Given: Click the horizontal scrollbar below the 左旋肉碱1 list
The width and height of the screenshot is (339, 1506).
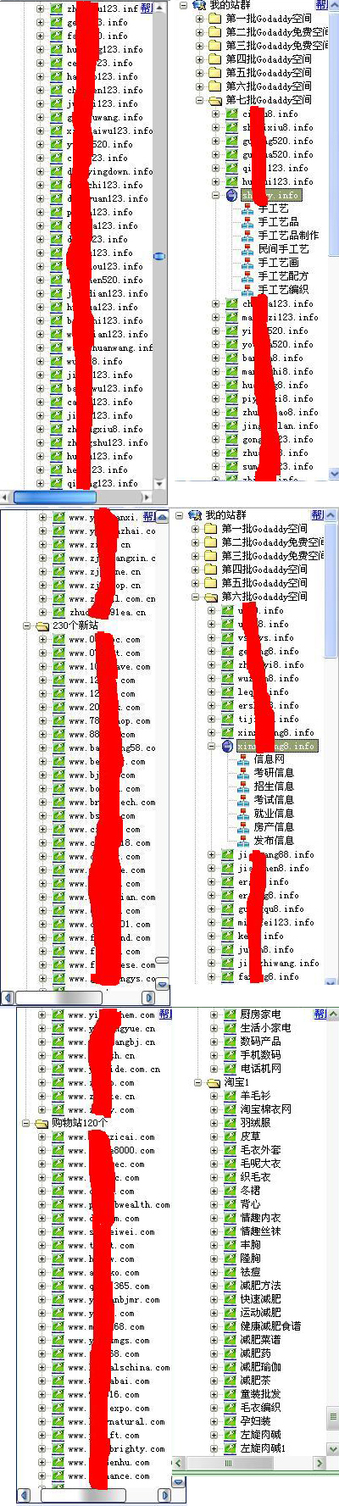Looking at the screenshot, I should pos(250,1464).
